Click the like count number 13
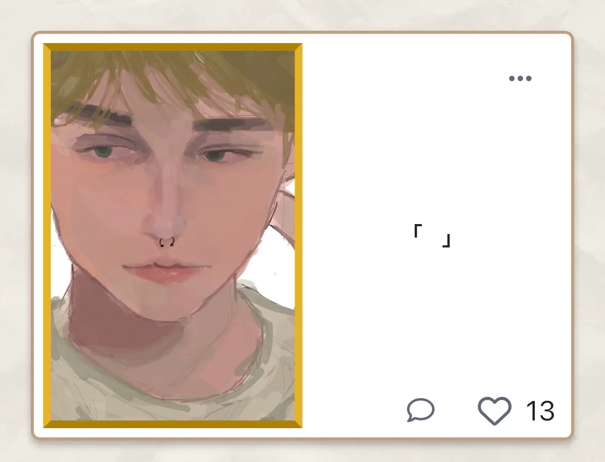 [x=540, y=411]
